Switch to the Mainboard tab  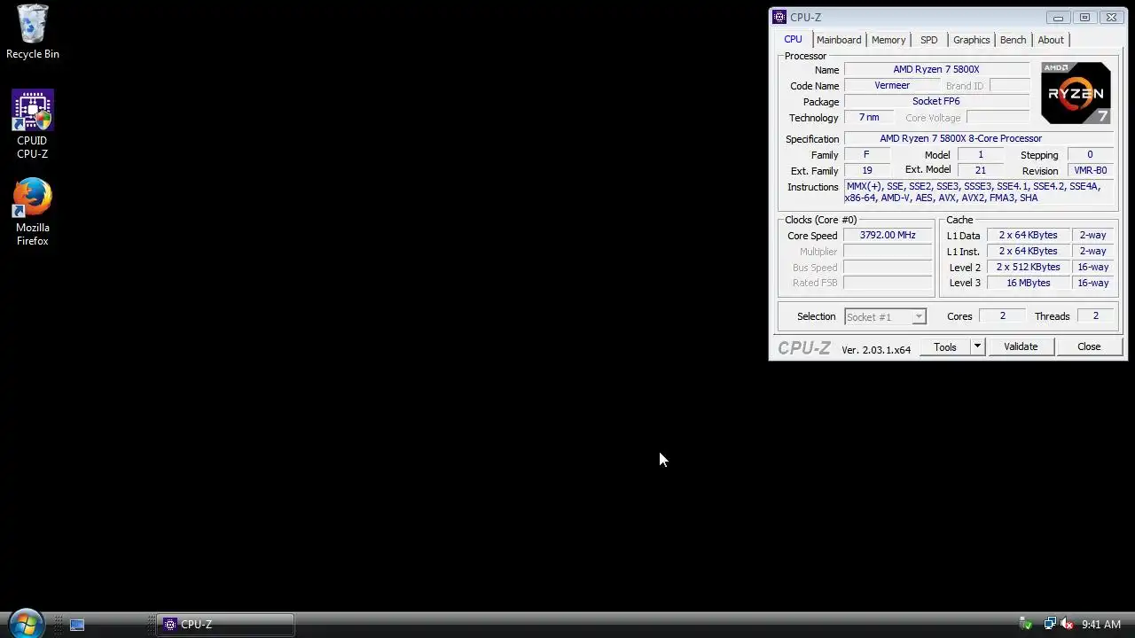point(839,40)
